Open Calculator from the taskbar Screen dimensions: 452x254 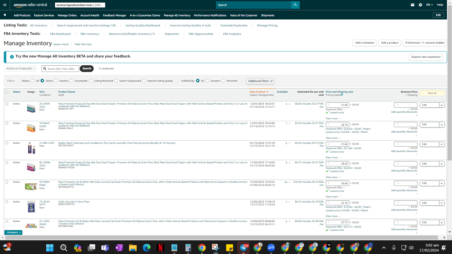pos(188,248)
